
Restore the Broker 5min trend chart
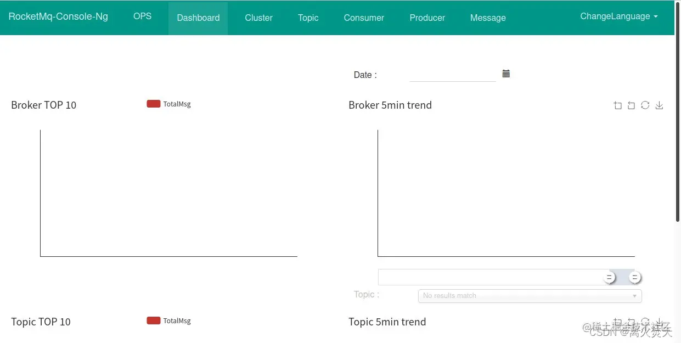coord(645,105)
